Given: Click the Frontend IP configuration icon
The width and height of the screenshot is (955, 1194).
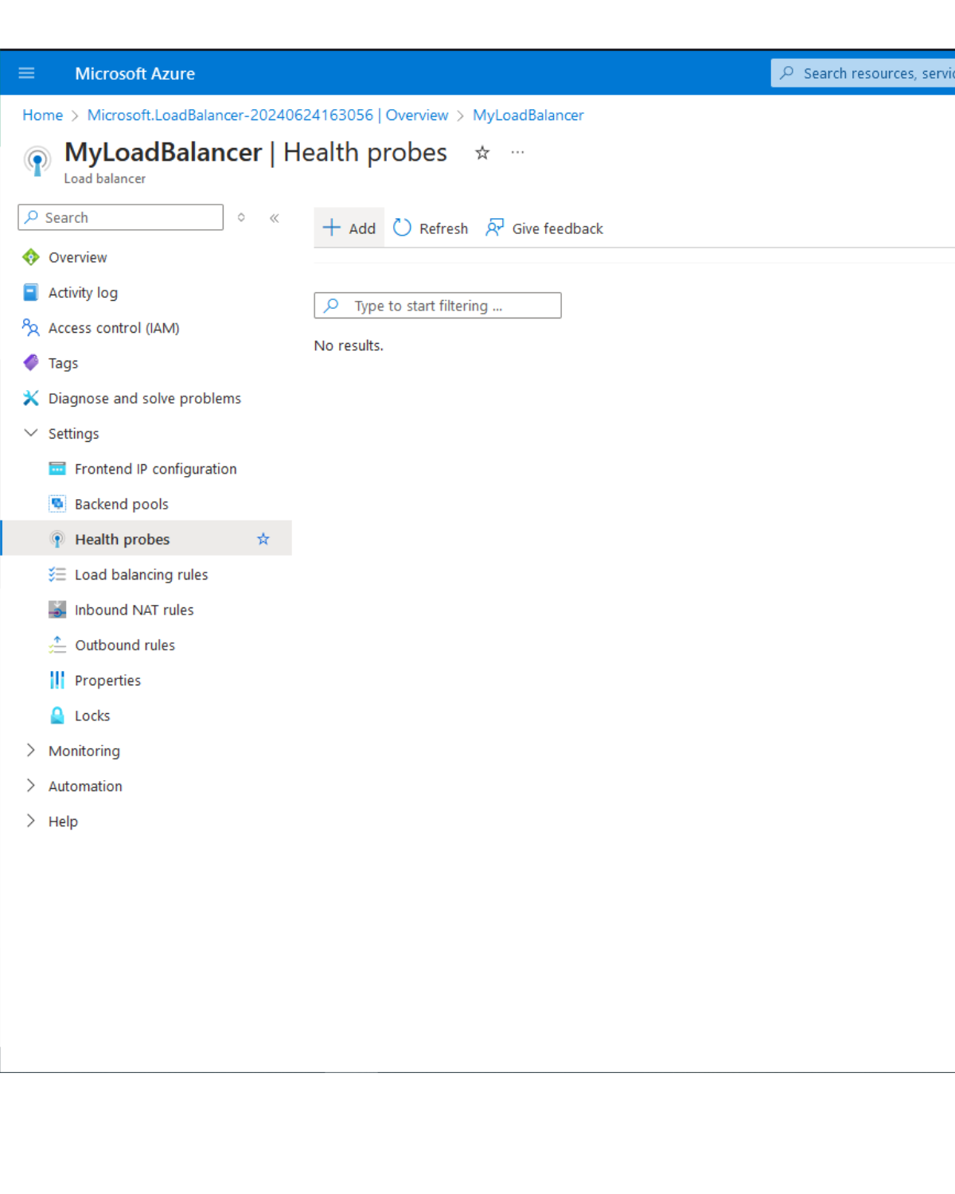Looking at the screenshot, I should tap(57, 468).
